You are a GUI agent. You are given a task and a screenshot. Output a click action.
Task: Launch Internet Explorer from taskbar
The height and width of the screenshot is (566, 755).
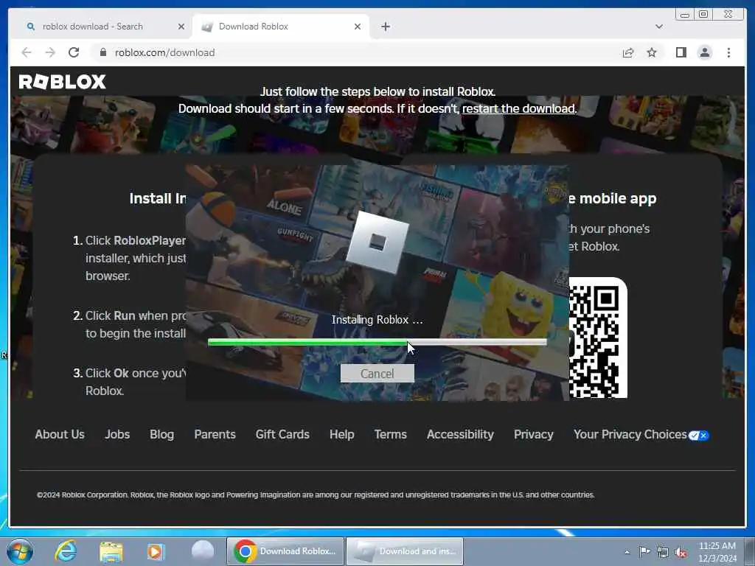(66, 551)
